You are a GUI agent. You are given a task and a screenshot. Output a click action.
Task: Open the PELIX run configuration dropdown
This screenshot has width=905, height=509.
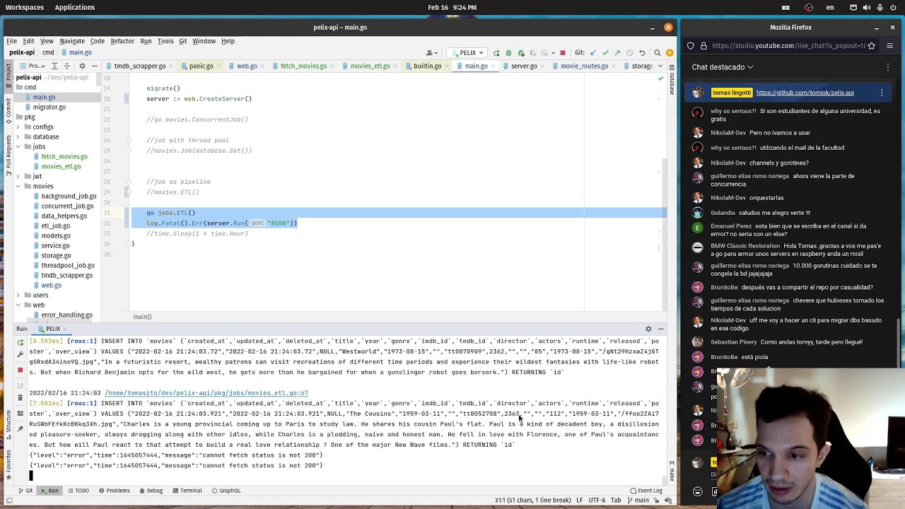click(x=468, y=53)
